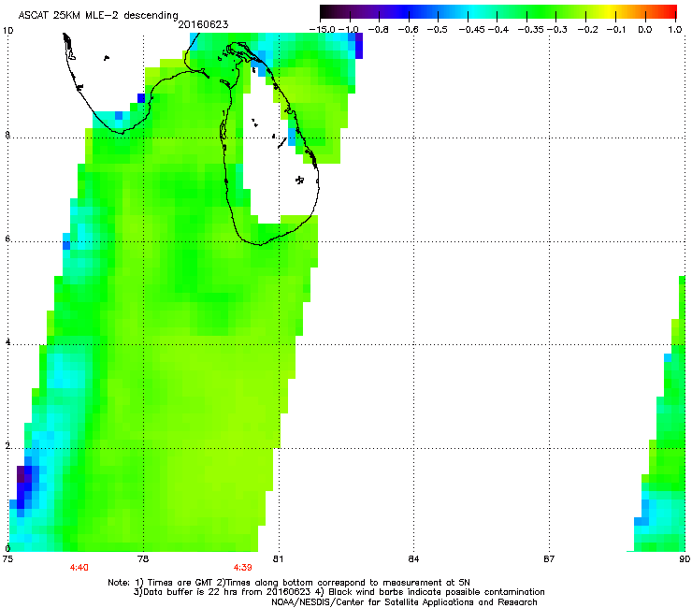Select the note line 'Times are GMT'
The image size is (692, 608).
tap(289, 583)
